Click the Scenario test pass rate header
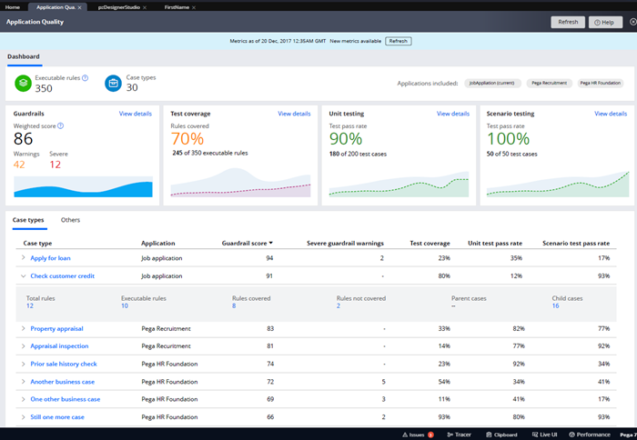The width and height of the screenshot is (637, 440). click(576, 243)
